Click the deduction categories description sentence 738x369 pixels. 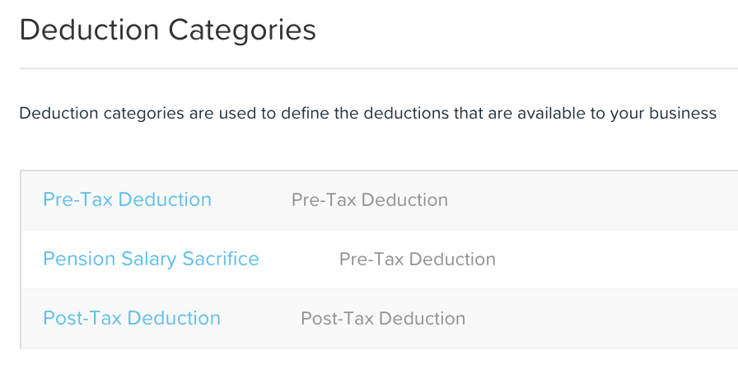point(367,114)
